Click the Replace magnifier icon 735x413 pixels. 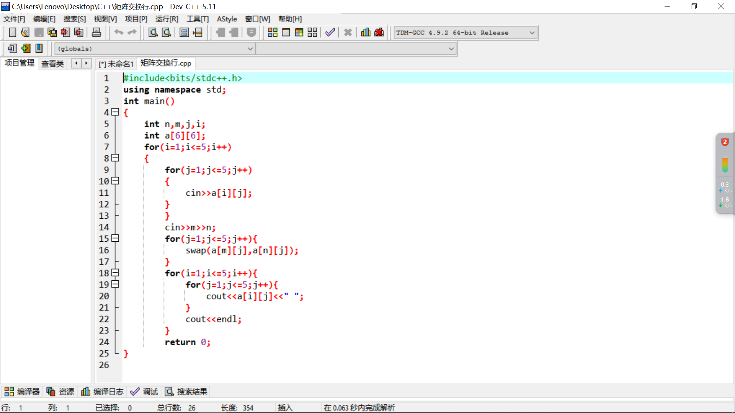pos(167,33)
